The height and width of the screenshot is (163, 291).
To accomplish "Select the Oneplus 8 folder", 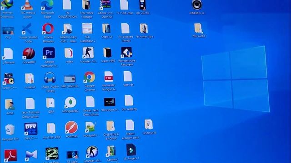I will click(149, 125).
